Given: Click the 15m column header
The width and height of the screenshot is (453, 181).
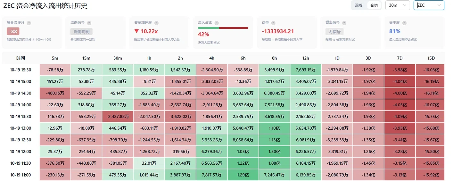Looking at the screenshot, I should coord(86,58).
